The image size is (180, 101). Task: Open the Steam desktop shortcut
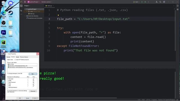click(11, 14)
